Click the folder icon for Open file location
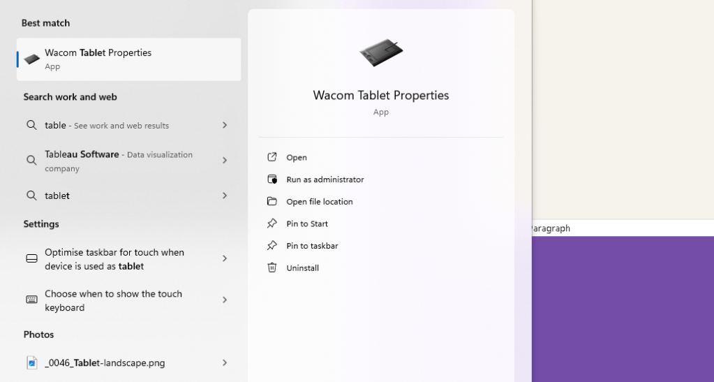The image size is (714, 382). (x=272, y=201)
